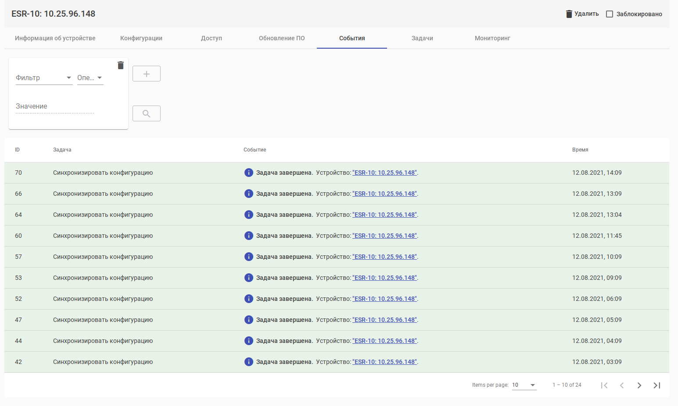This screenshot has width=678, height=406.
Task: Click info icon for event ID 57
Action: (249, 257)
